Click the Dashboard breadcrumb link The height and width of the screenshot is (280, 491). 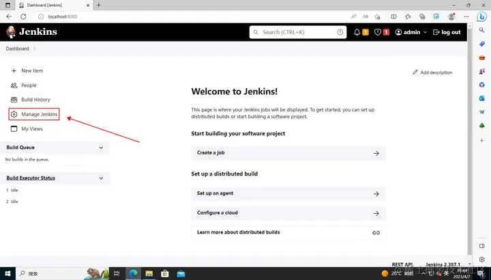point(17,49)
